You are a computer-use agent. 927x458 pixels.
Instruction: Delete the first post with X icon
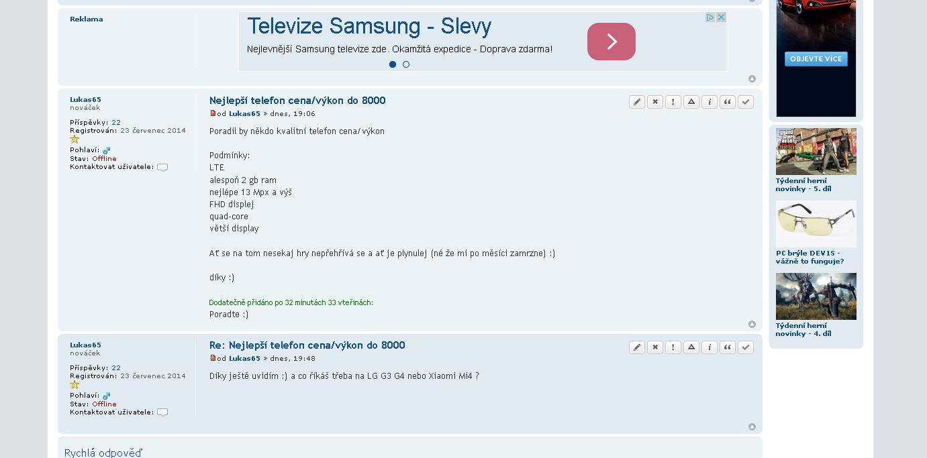coord(655,102)
